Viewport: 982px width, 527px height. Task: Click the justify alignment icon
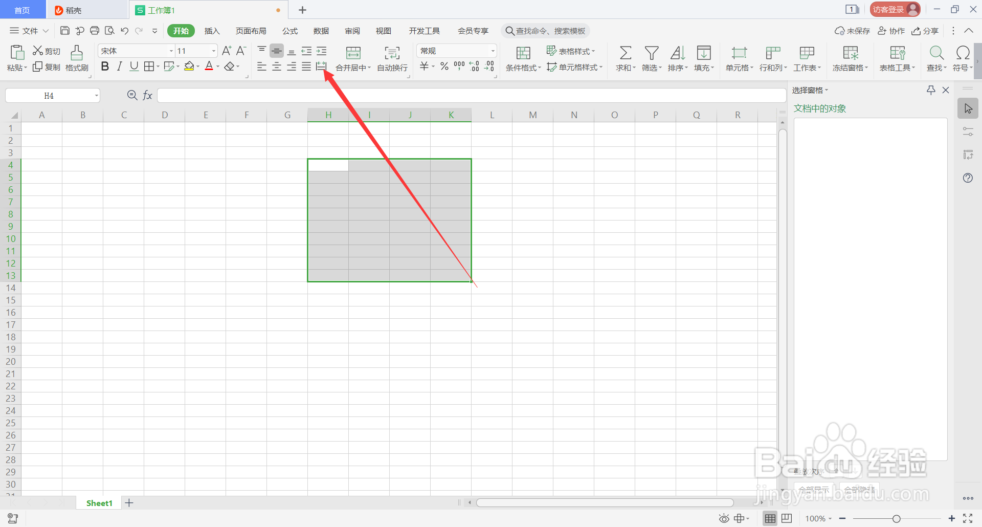point(306,67)
